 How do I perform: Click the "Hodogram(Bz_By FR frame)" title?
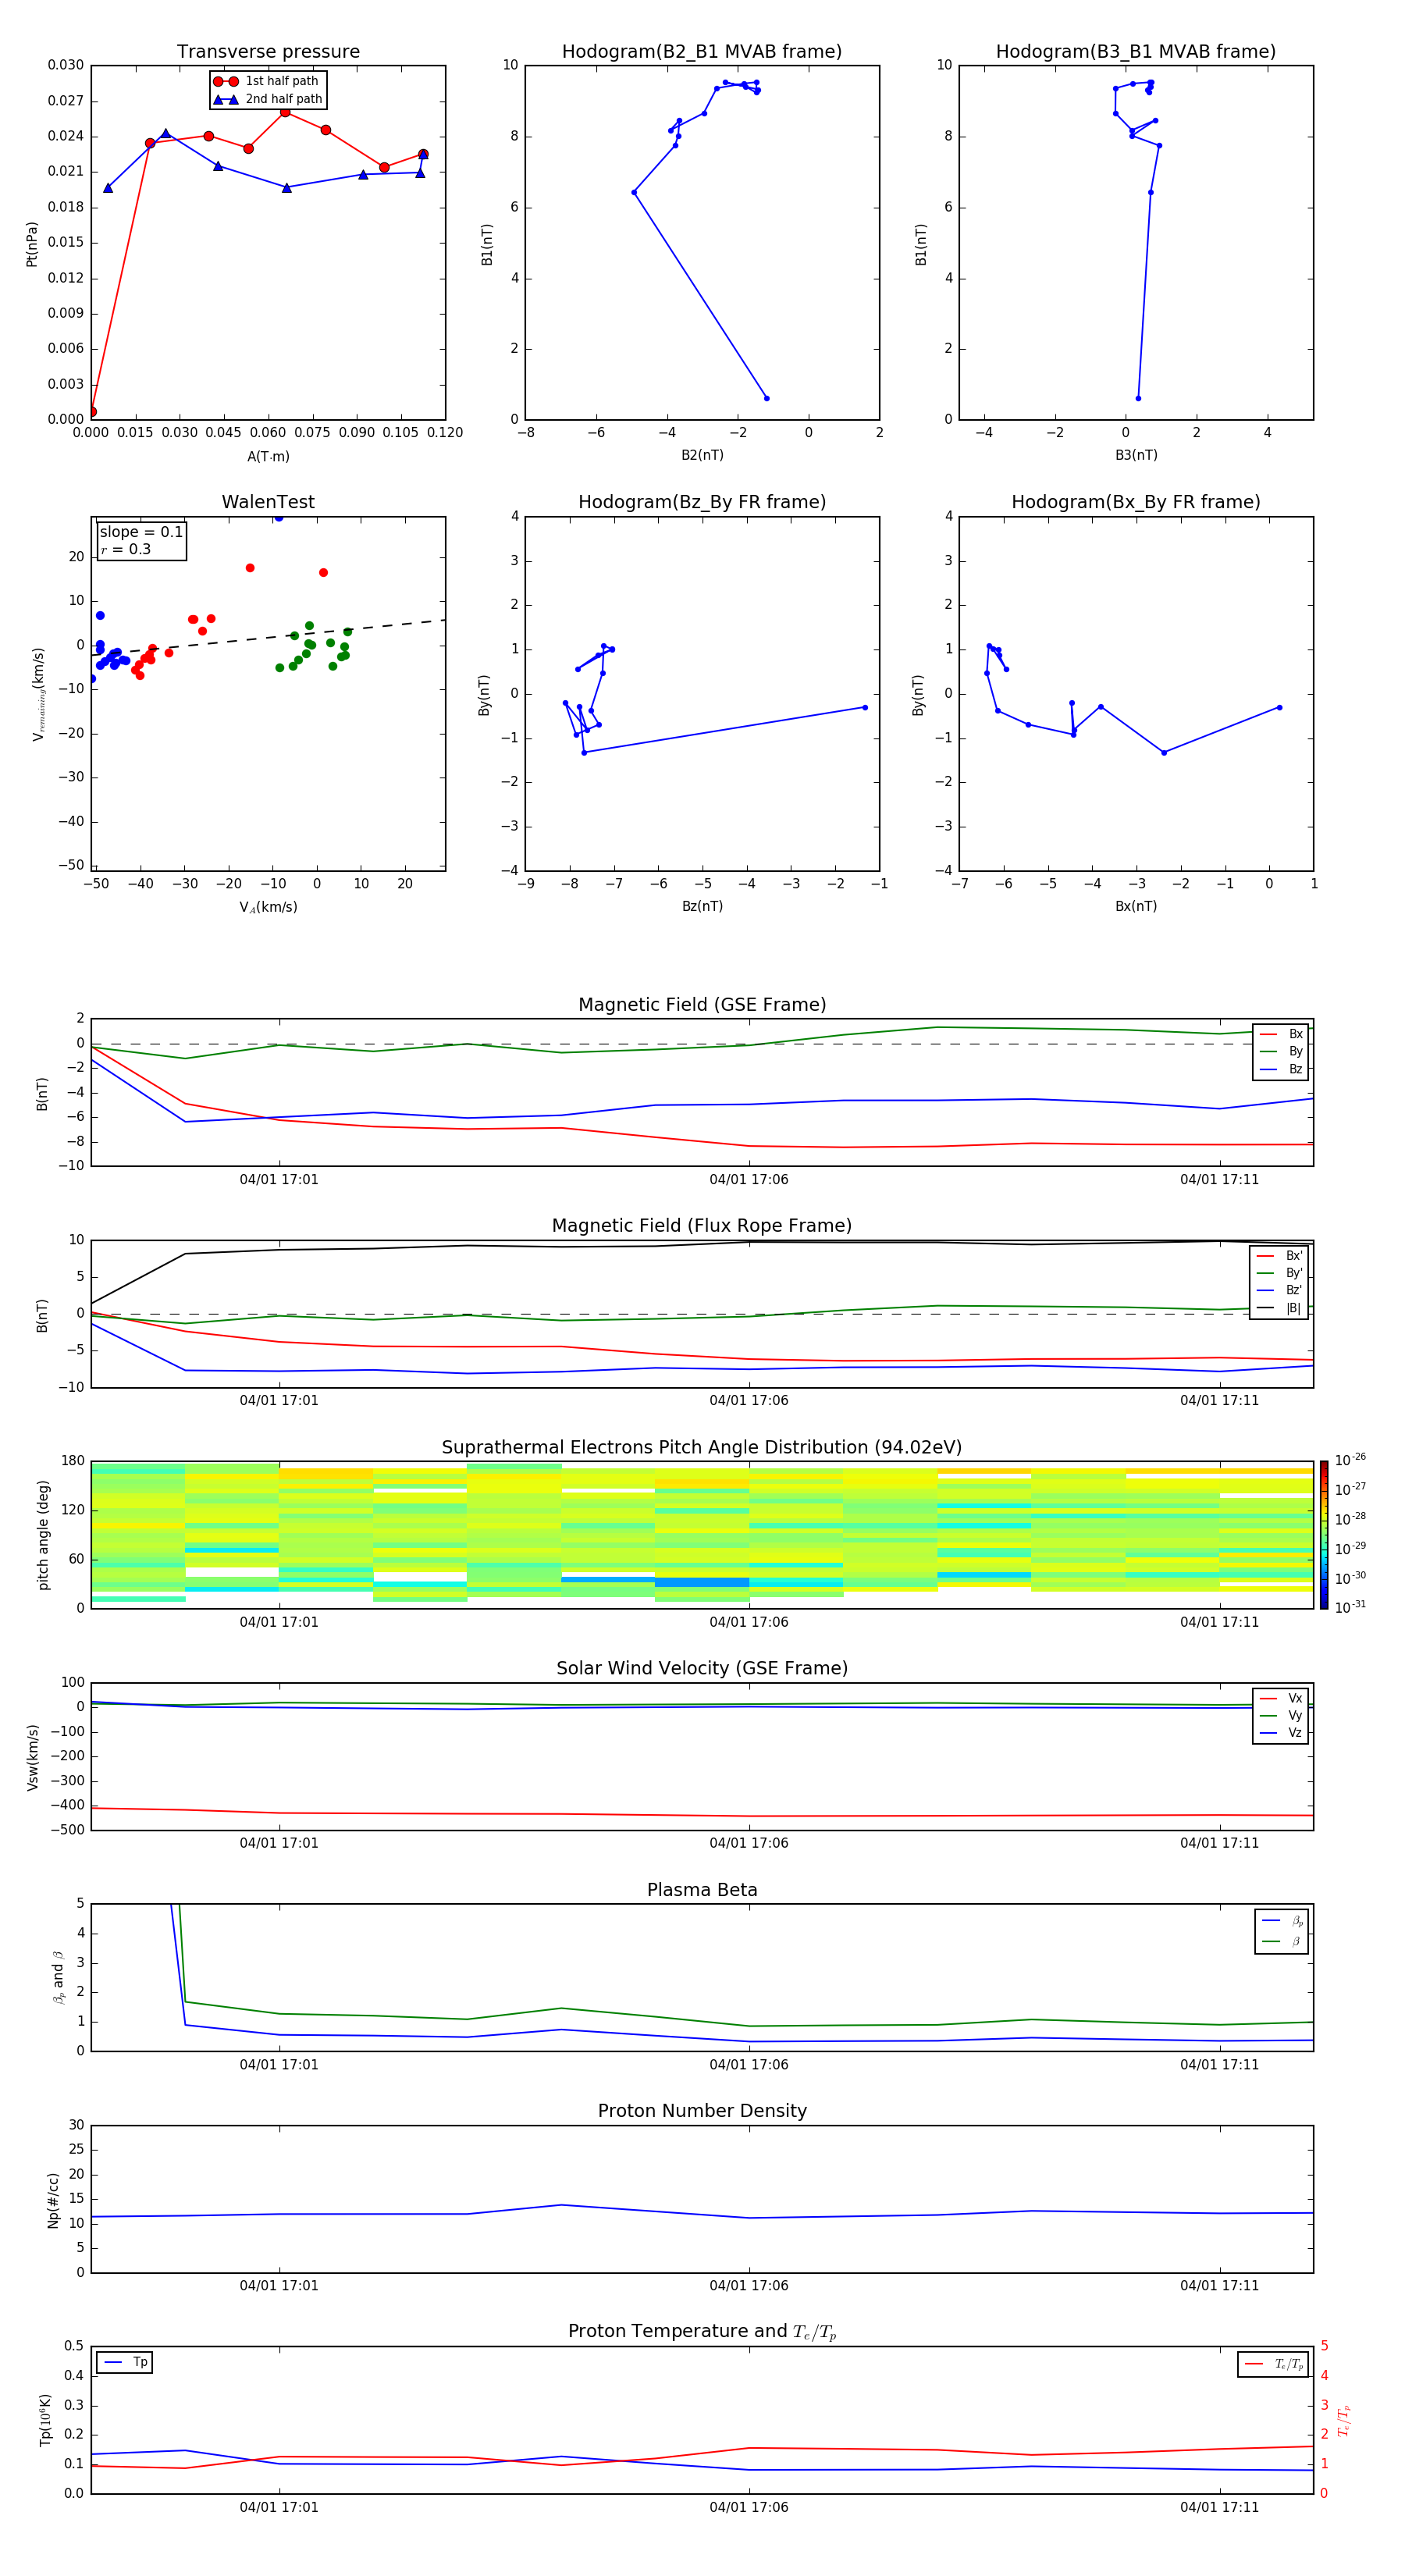(x=702, y=502)
